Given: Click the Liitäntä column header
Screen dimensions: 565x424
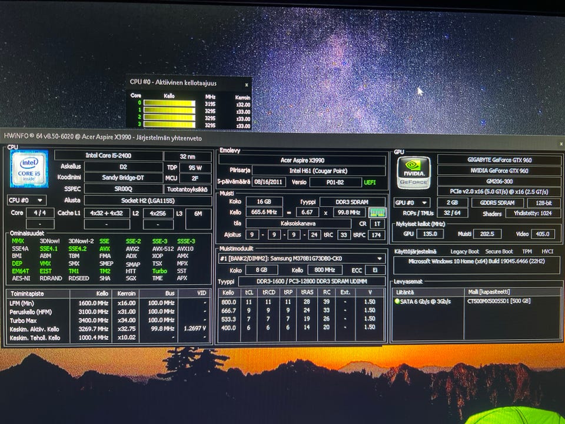Looking at the screenshot, I should tap(428, 292).
